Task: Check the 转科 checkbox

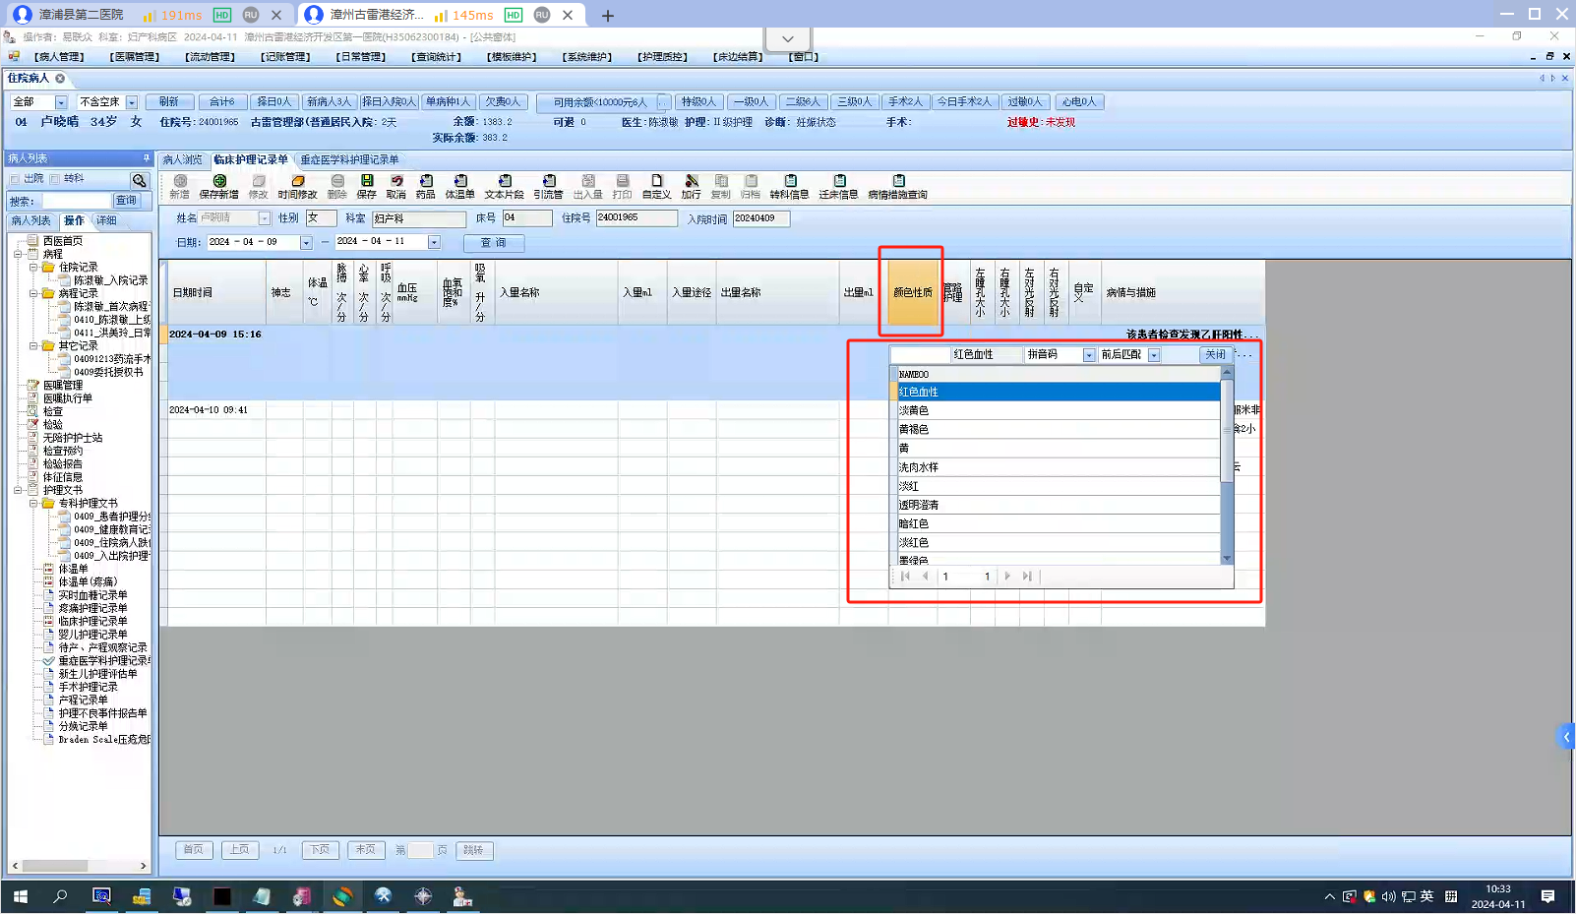Action: coord(56,179)
